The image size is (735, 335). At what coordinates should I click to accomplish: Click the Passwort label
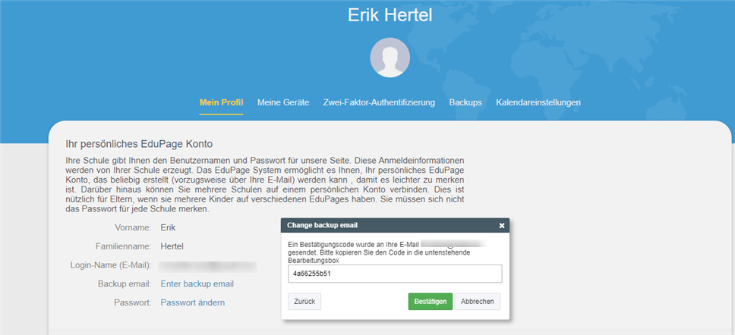coord(133,302)
